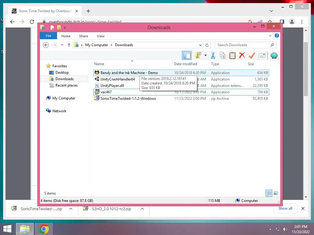314x235 pixels.
Task: Click Downloads folder icon in title bar
Action: click(42, 27)
